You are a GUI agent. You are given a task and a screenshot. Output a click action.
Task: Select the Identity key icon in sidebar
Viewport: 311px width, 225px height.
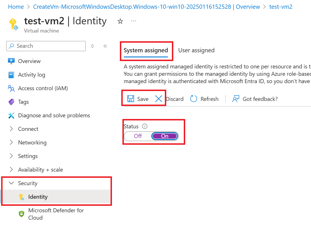21,197
